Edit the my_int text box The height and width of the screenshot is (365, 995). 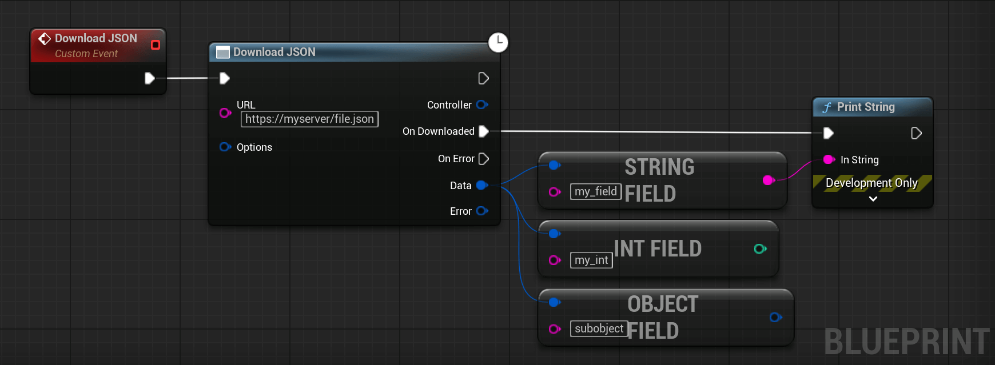(591, 260)
